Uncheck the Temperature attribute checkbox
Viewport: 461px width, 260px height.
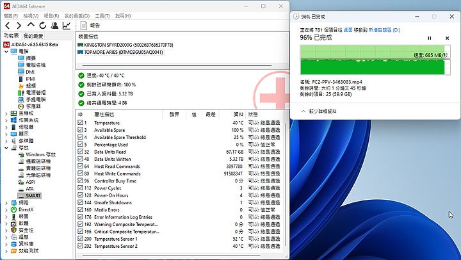80,123
